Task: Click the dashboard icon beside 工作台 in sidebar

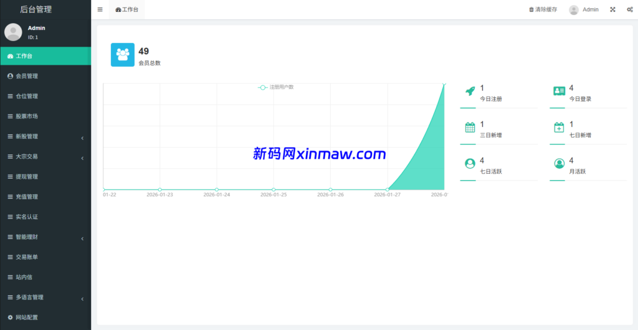Action: click(x=10, y=56)
